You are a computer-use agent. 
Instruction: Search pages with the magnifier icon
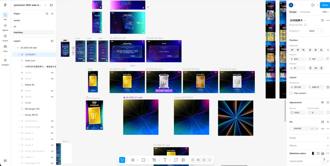(47, 14)
